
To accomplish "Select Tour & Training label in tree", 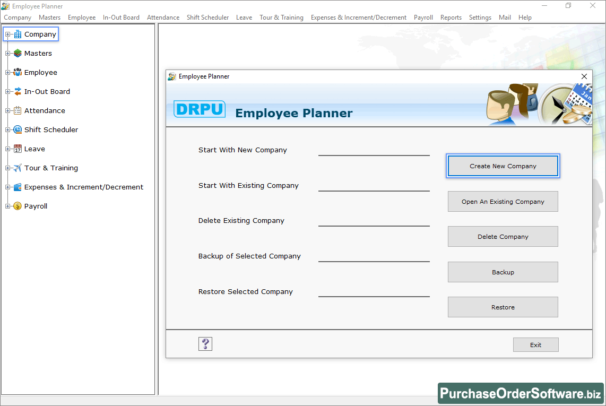I will pos(51,168).
